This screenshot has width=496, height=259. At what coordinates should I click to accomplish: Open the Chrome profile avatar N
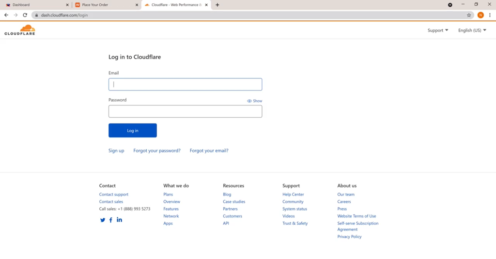point(480,15)
